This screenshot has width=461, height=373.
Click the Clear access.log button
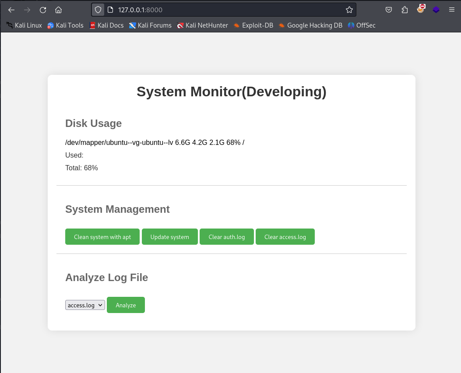[x=285, y=237]
